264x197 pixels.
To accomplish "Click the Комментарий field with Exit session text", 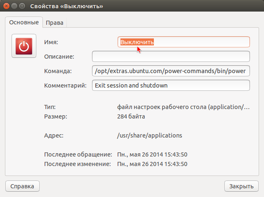I will [x=171, y=85].
